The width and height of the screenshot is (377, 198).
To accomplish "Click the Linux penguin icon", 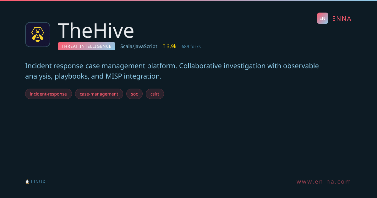I will [x=27, y=182].
